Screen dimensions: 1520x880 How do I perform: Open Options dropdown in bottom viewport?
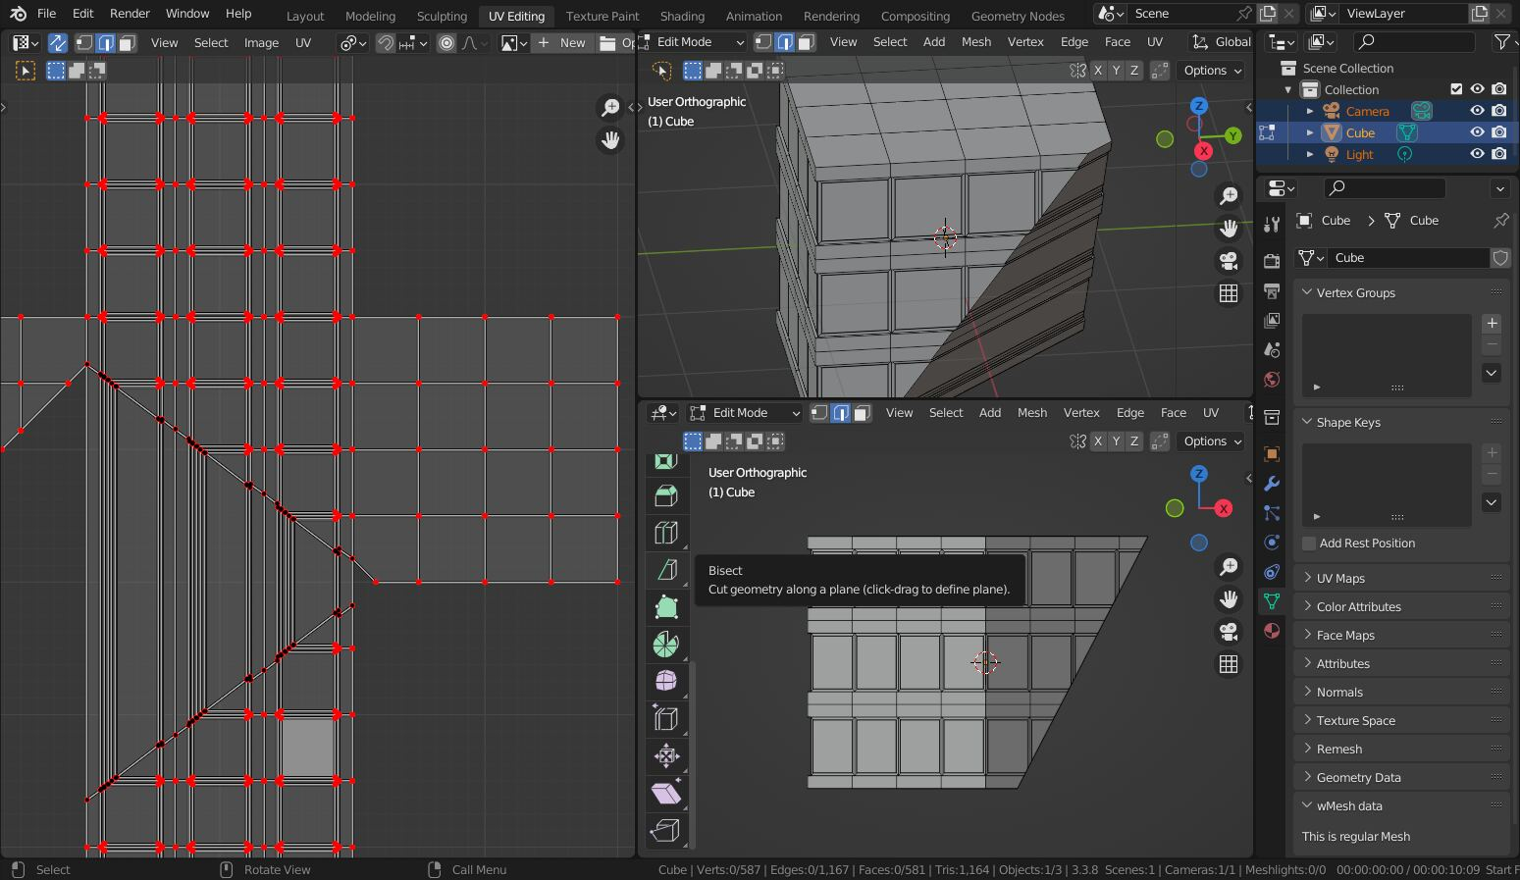tap(1213, 441)
